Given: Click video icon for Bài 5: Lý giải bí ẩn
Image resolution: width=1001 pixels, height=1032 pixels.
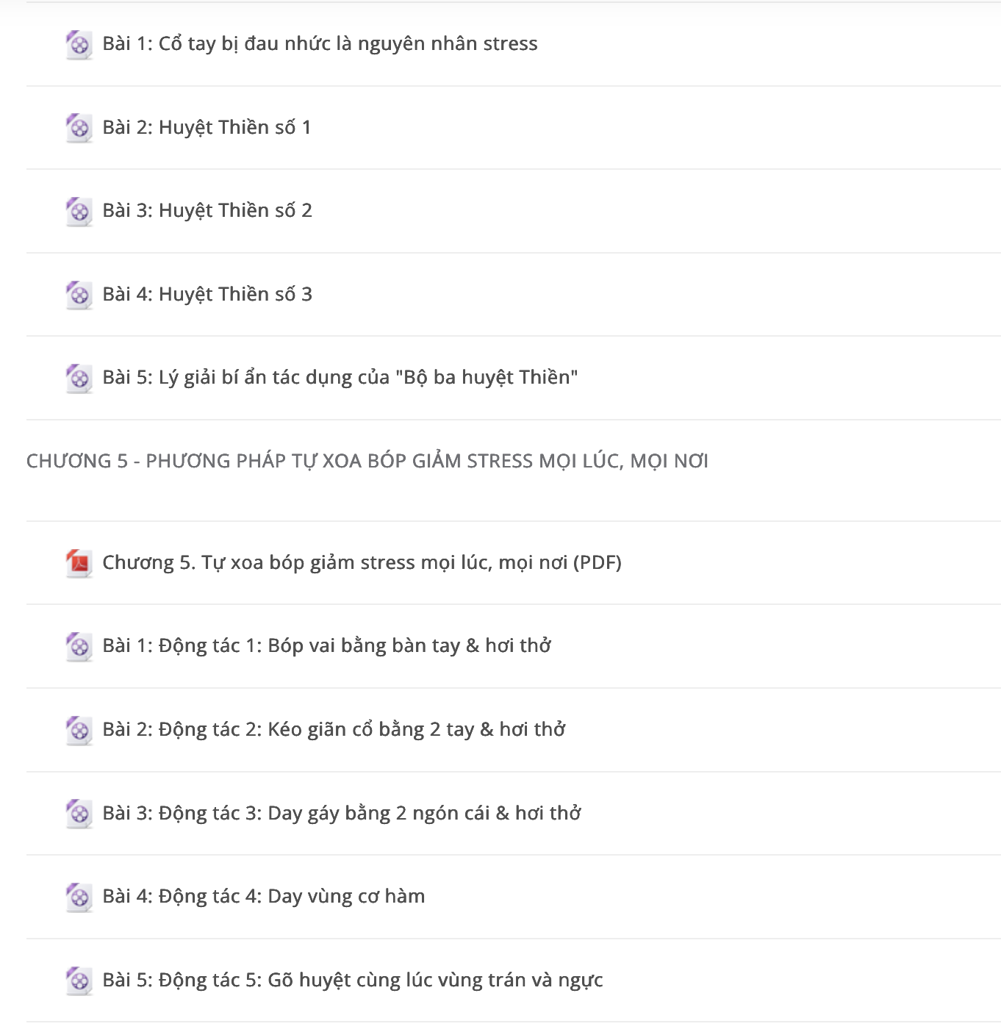Looking at the screenshot, I should point(79,379).
